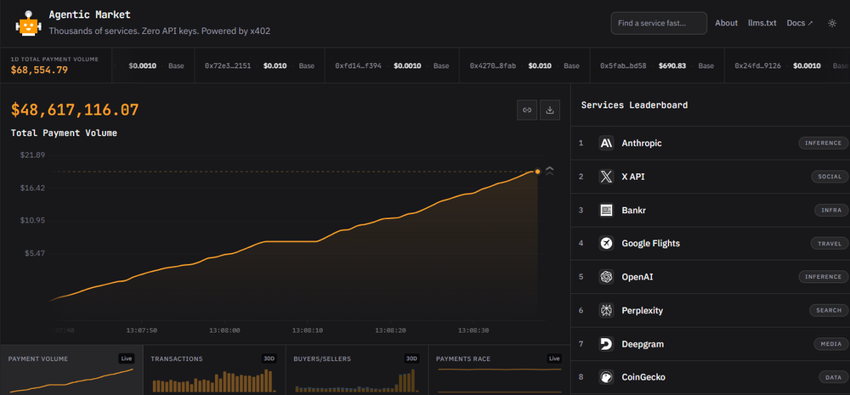Click the CoinGecko logo icon
This screenshot has width=850, height=395.
click(x=606, y=377)
